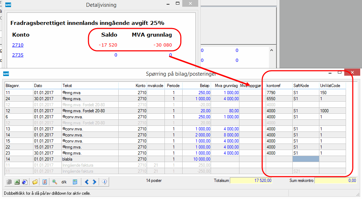Screen dimensions: 362x199
Task: Click the copy icon in bottom toolbar
Action: pyautogui.click(x=10, y=182)
